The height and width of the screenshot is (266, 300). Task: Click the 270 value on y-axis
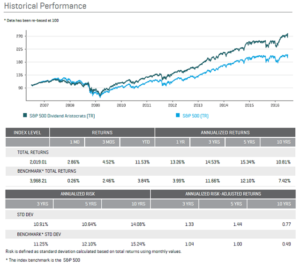coord(19,36)
